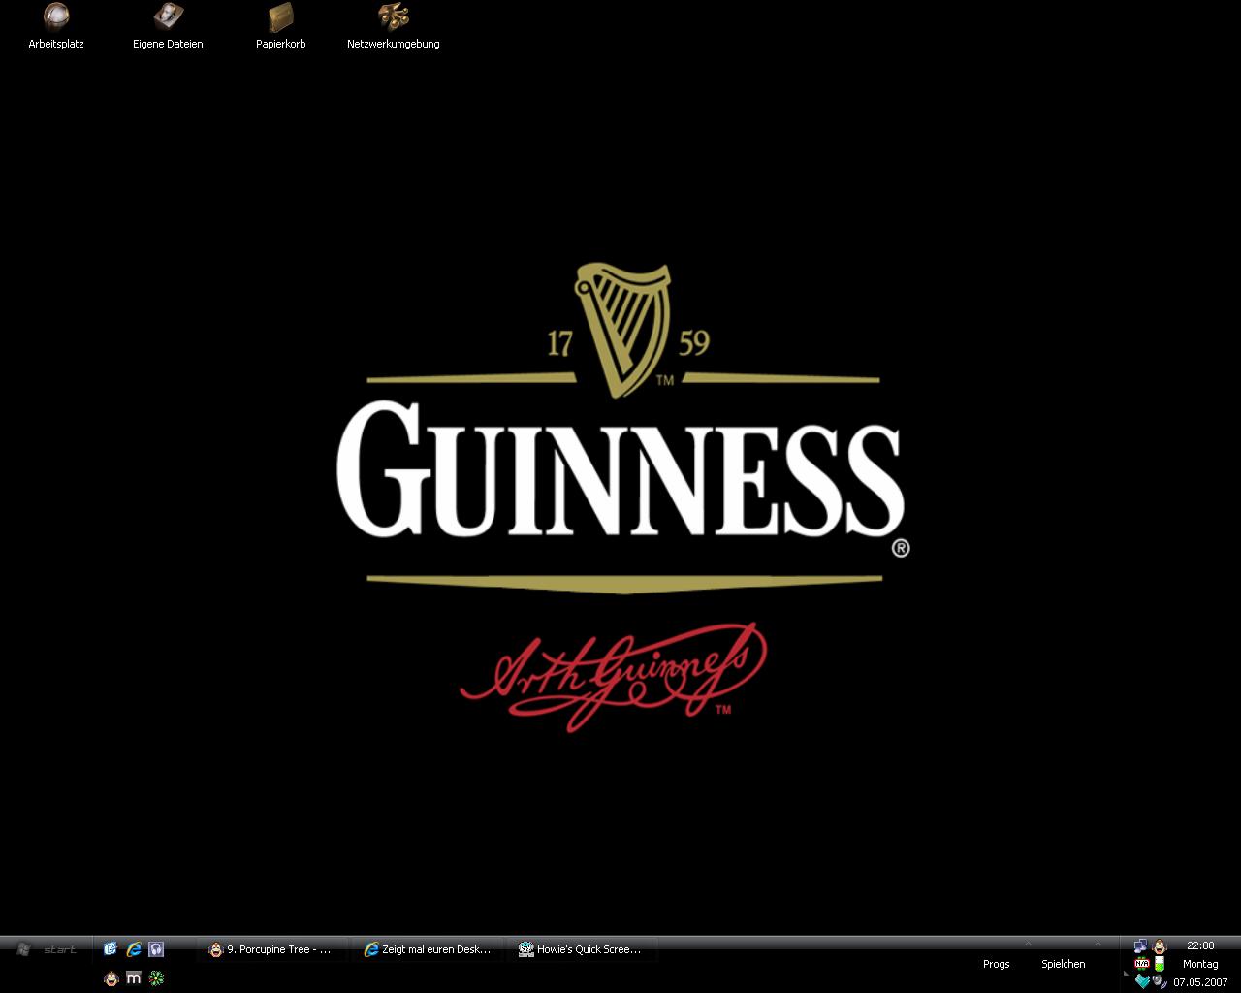Launch the green flower ICQ icon
The height and width of the screenshot is (993, 1241).
156,978
